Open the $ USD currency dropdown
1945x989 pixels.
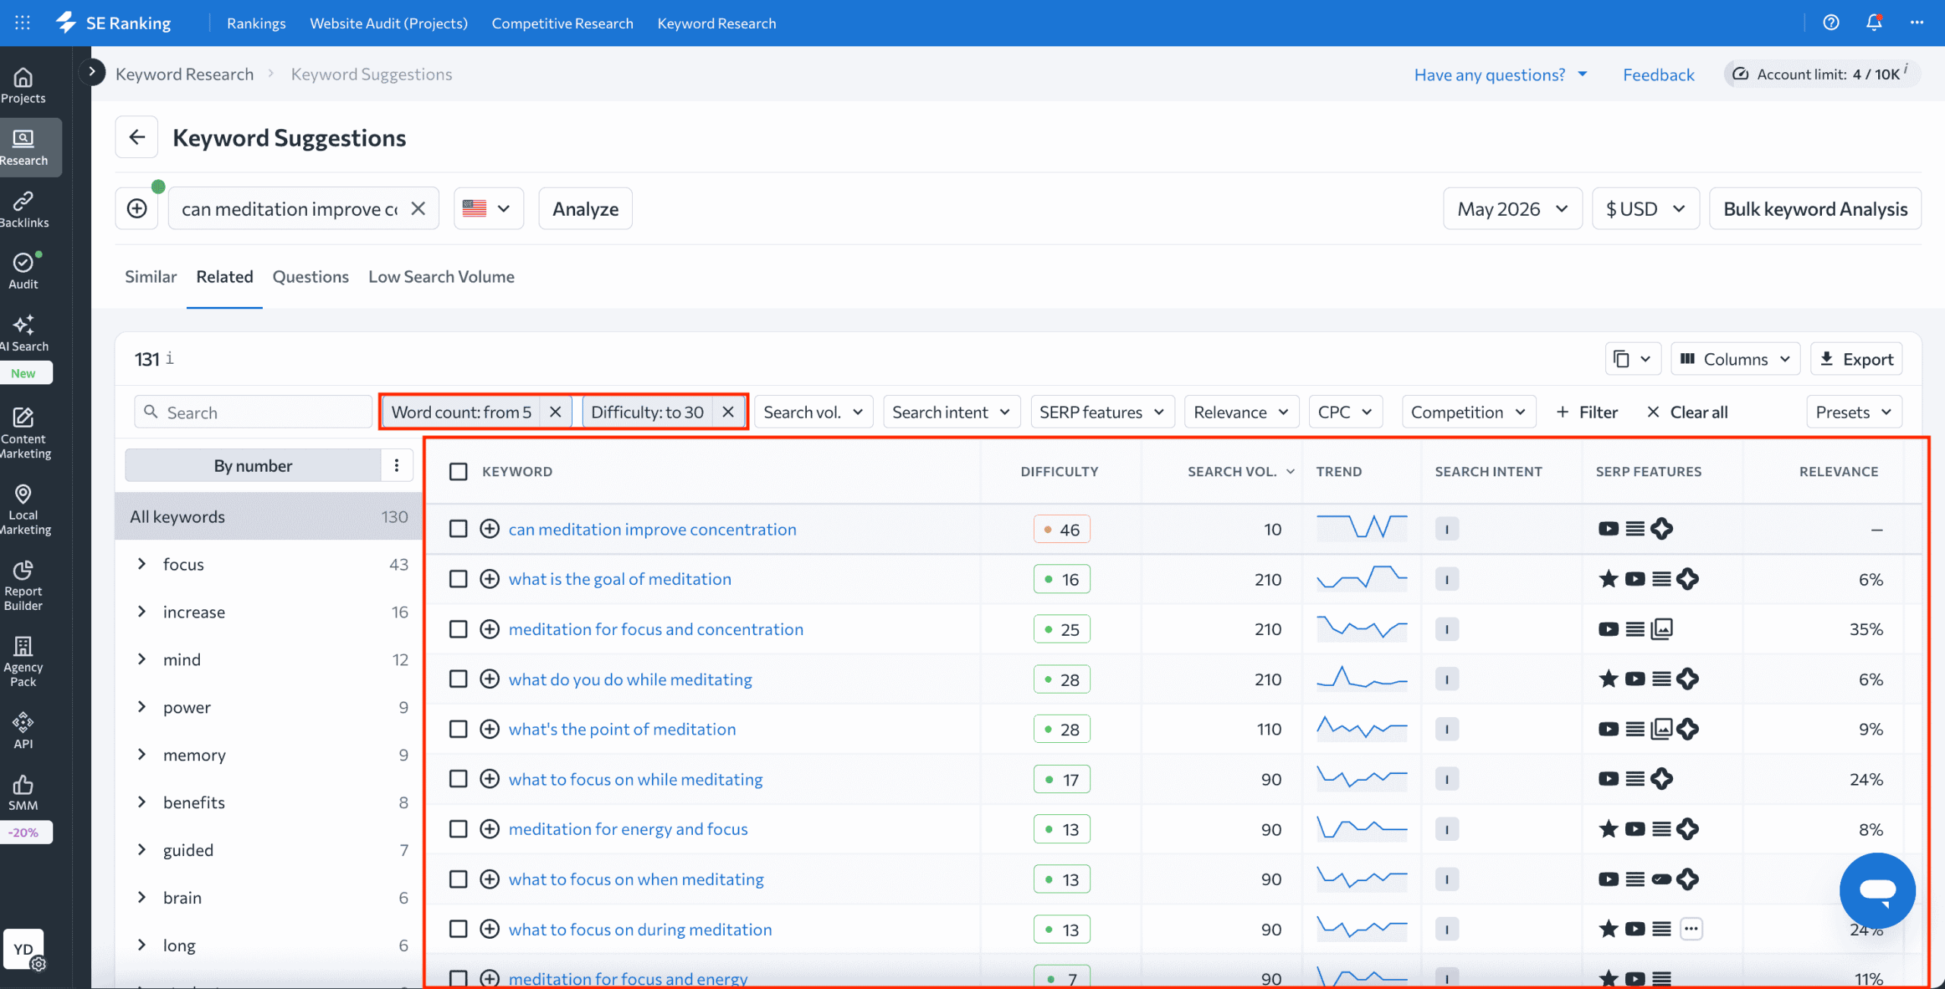1645,209
